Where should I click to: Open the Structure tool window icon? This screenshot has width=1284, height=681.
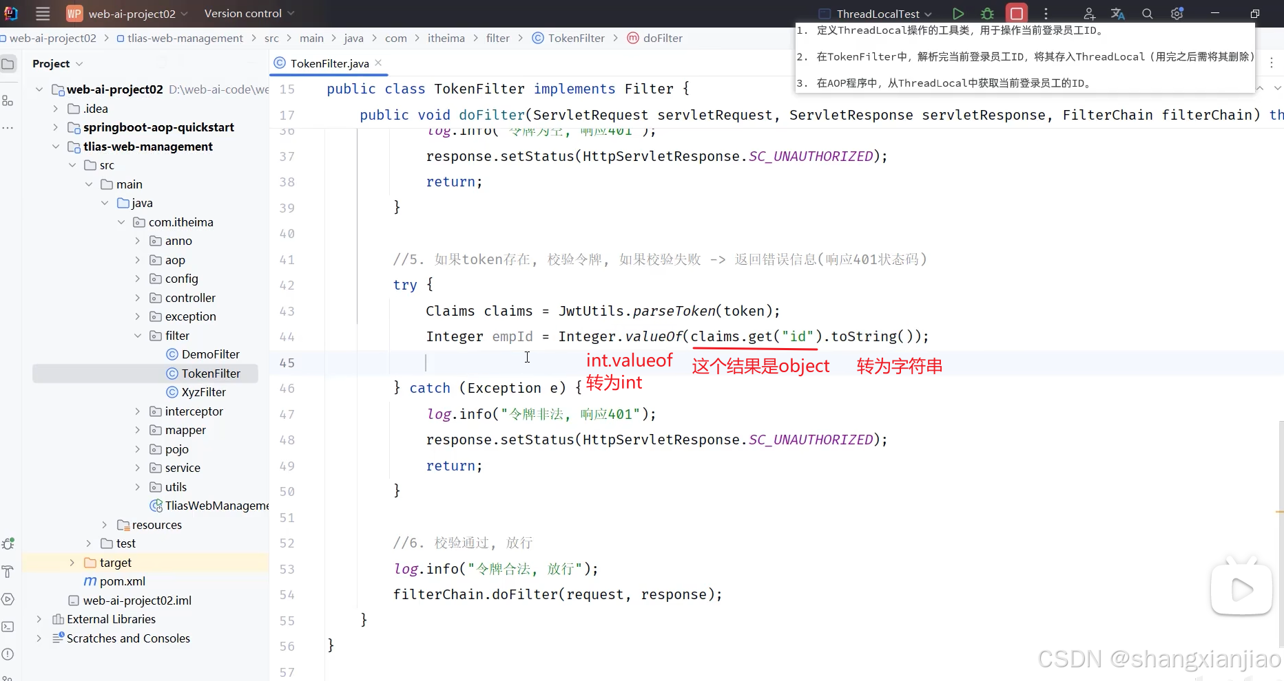(x=8, y=100)
